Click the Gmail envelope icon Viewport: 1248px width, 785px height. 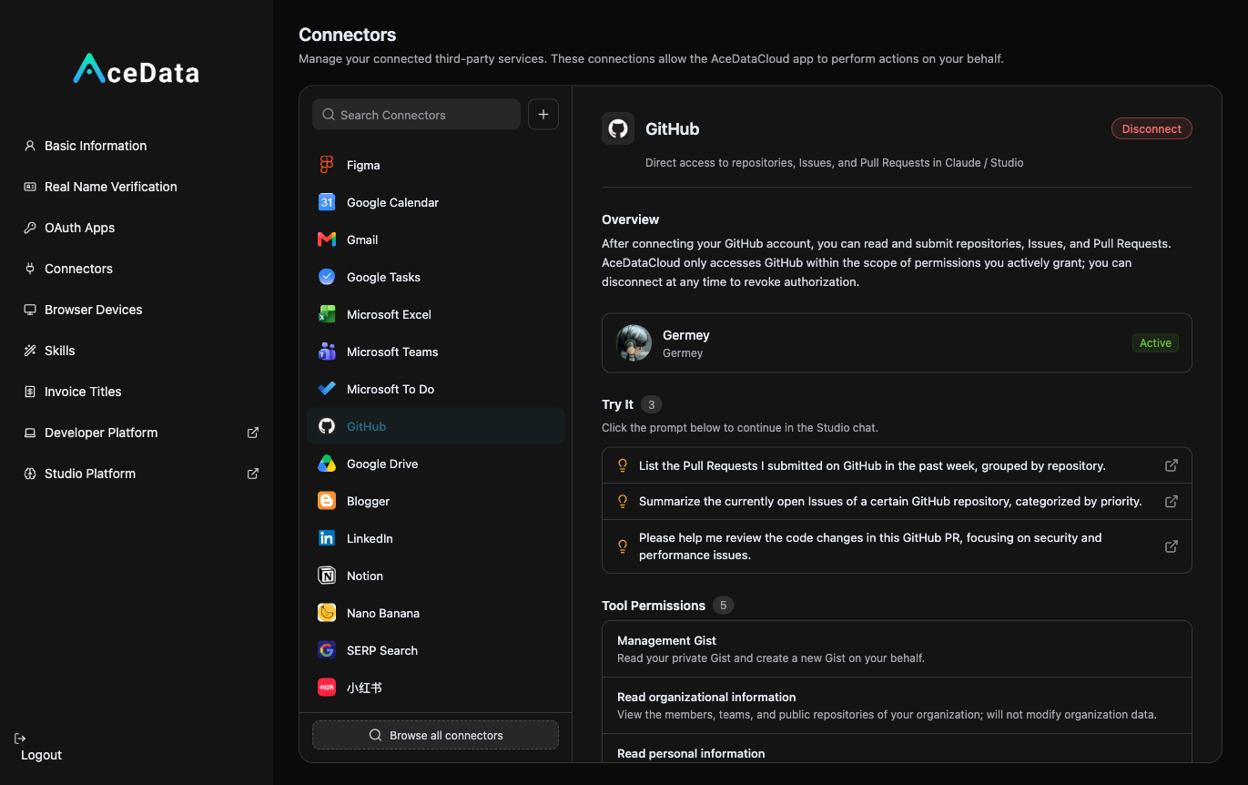[327, 240]
